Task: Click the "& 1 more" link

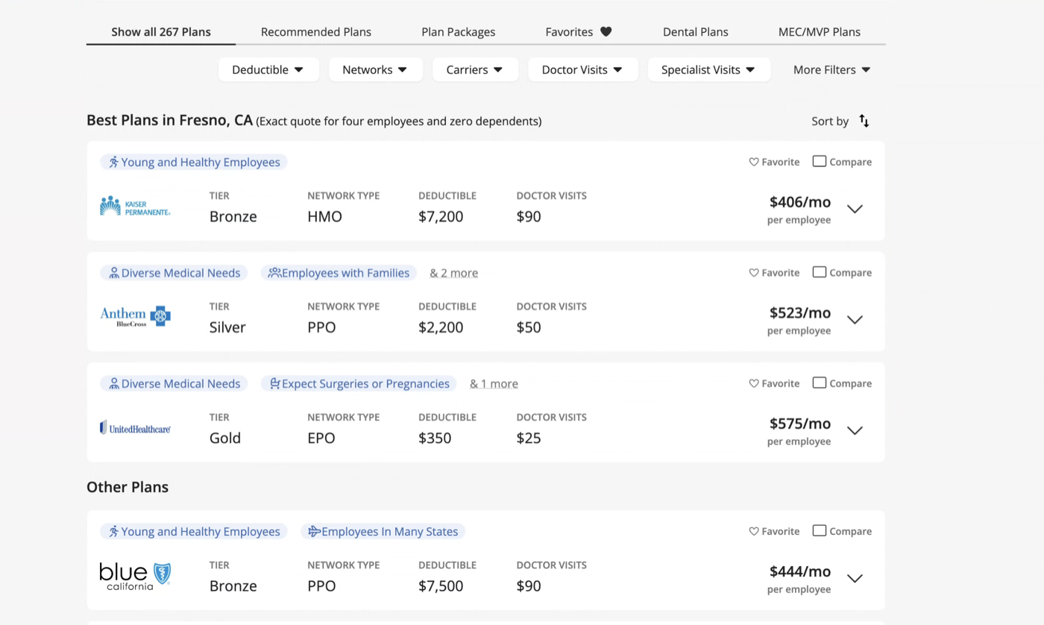Action: [494, 384]
